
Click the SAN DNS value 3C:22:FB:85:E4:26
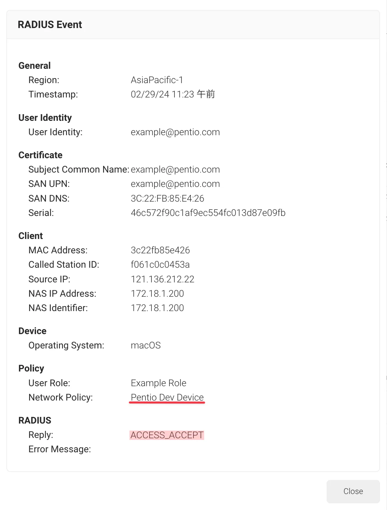pos(167,199)
